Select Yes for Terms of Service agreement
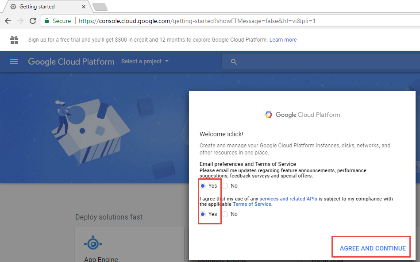The image size is (420, 262). 203,214
